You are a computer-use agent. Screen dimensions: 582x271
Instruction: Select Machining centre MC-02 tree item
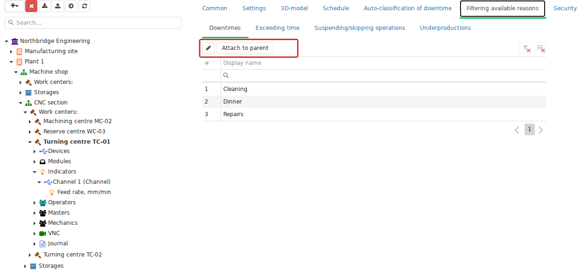pyautogui.click(x=78, y=121)
